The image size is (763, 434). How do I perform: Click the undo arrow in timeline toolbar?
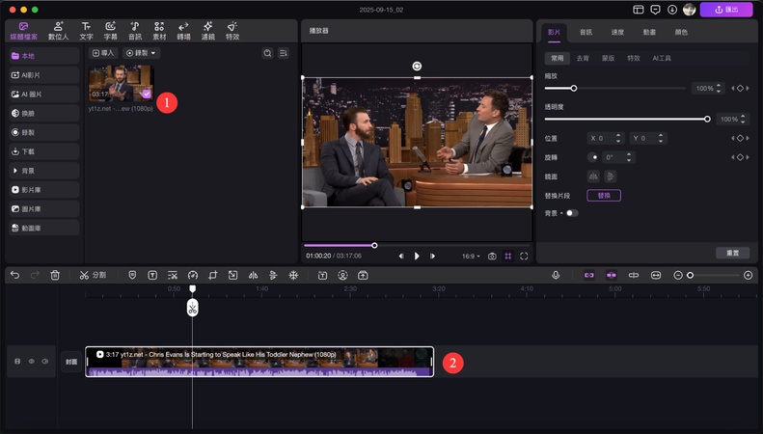click(14, 275)
